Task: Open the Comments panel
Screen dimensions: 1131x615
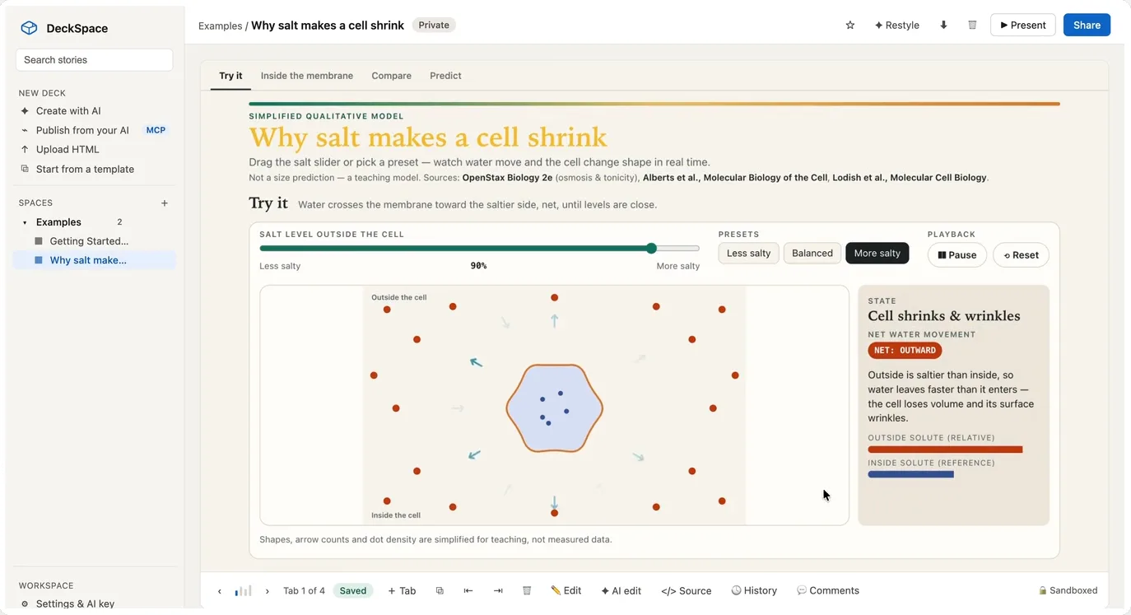Action: [828, 591]
